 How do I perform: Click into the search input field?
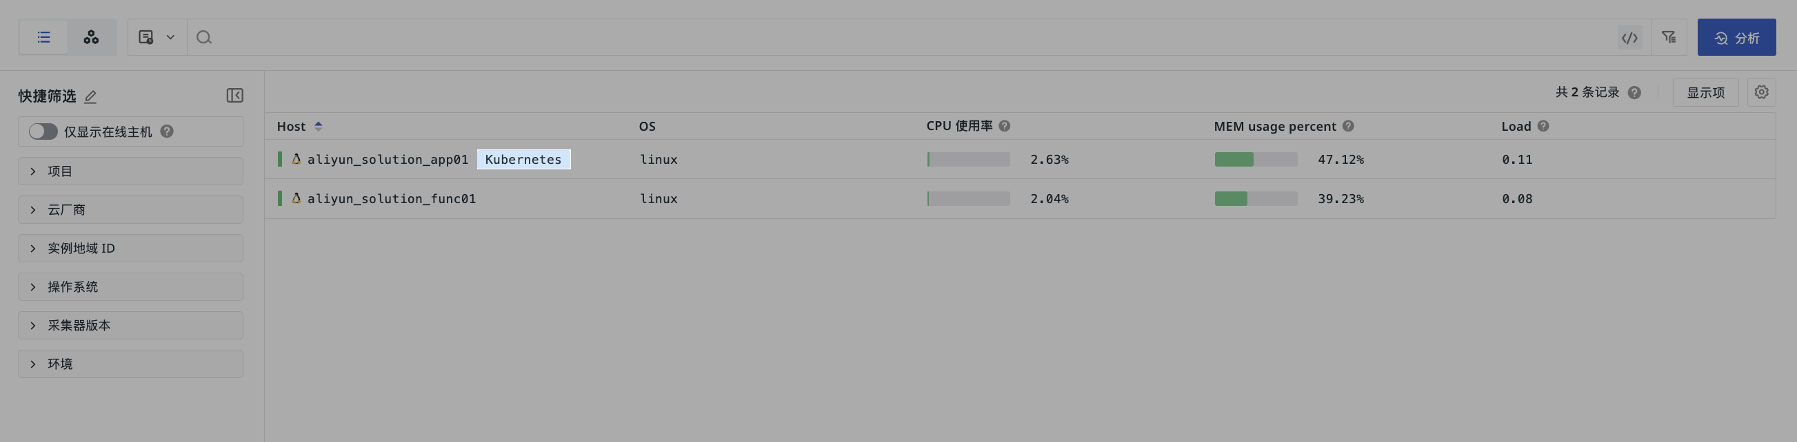click(x=907, y=37)
